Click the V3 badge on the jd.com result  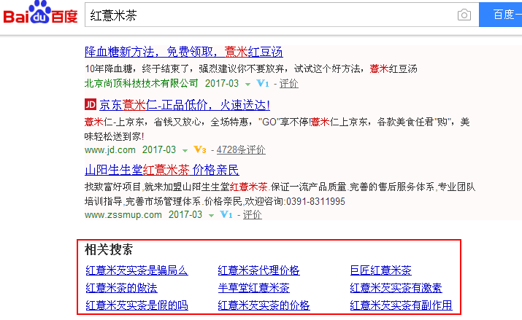[200, 150]
